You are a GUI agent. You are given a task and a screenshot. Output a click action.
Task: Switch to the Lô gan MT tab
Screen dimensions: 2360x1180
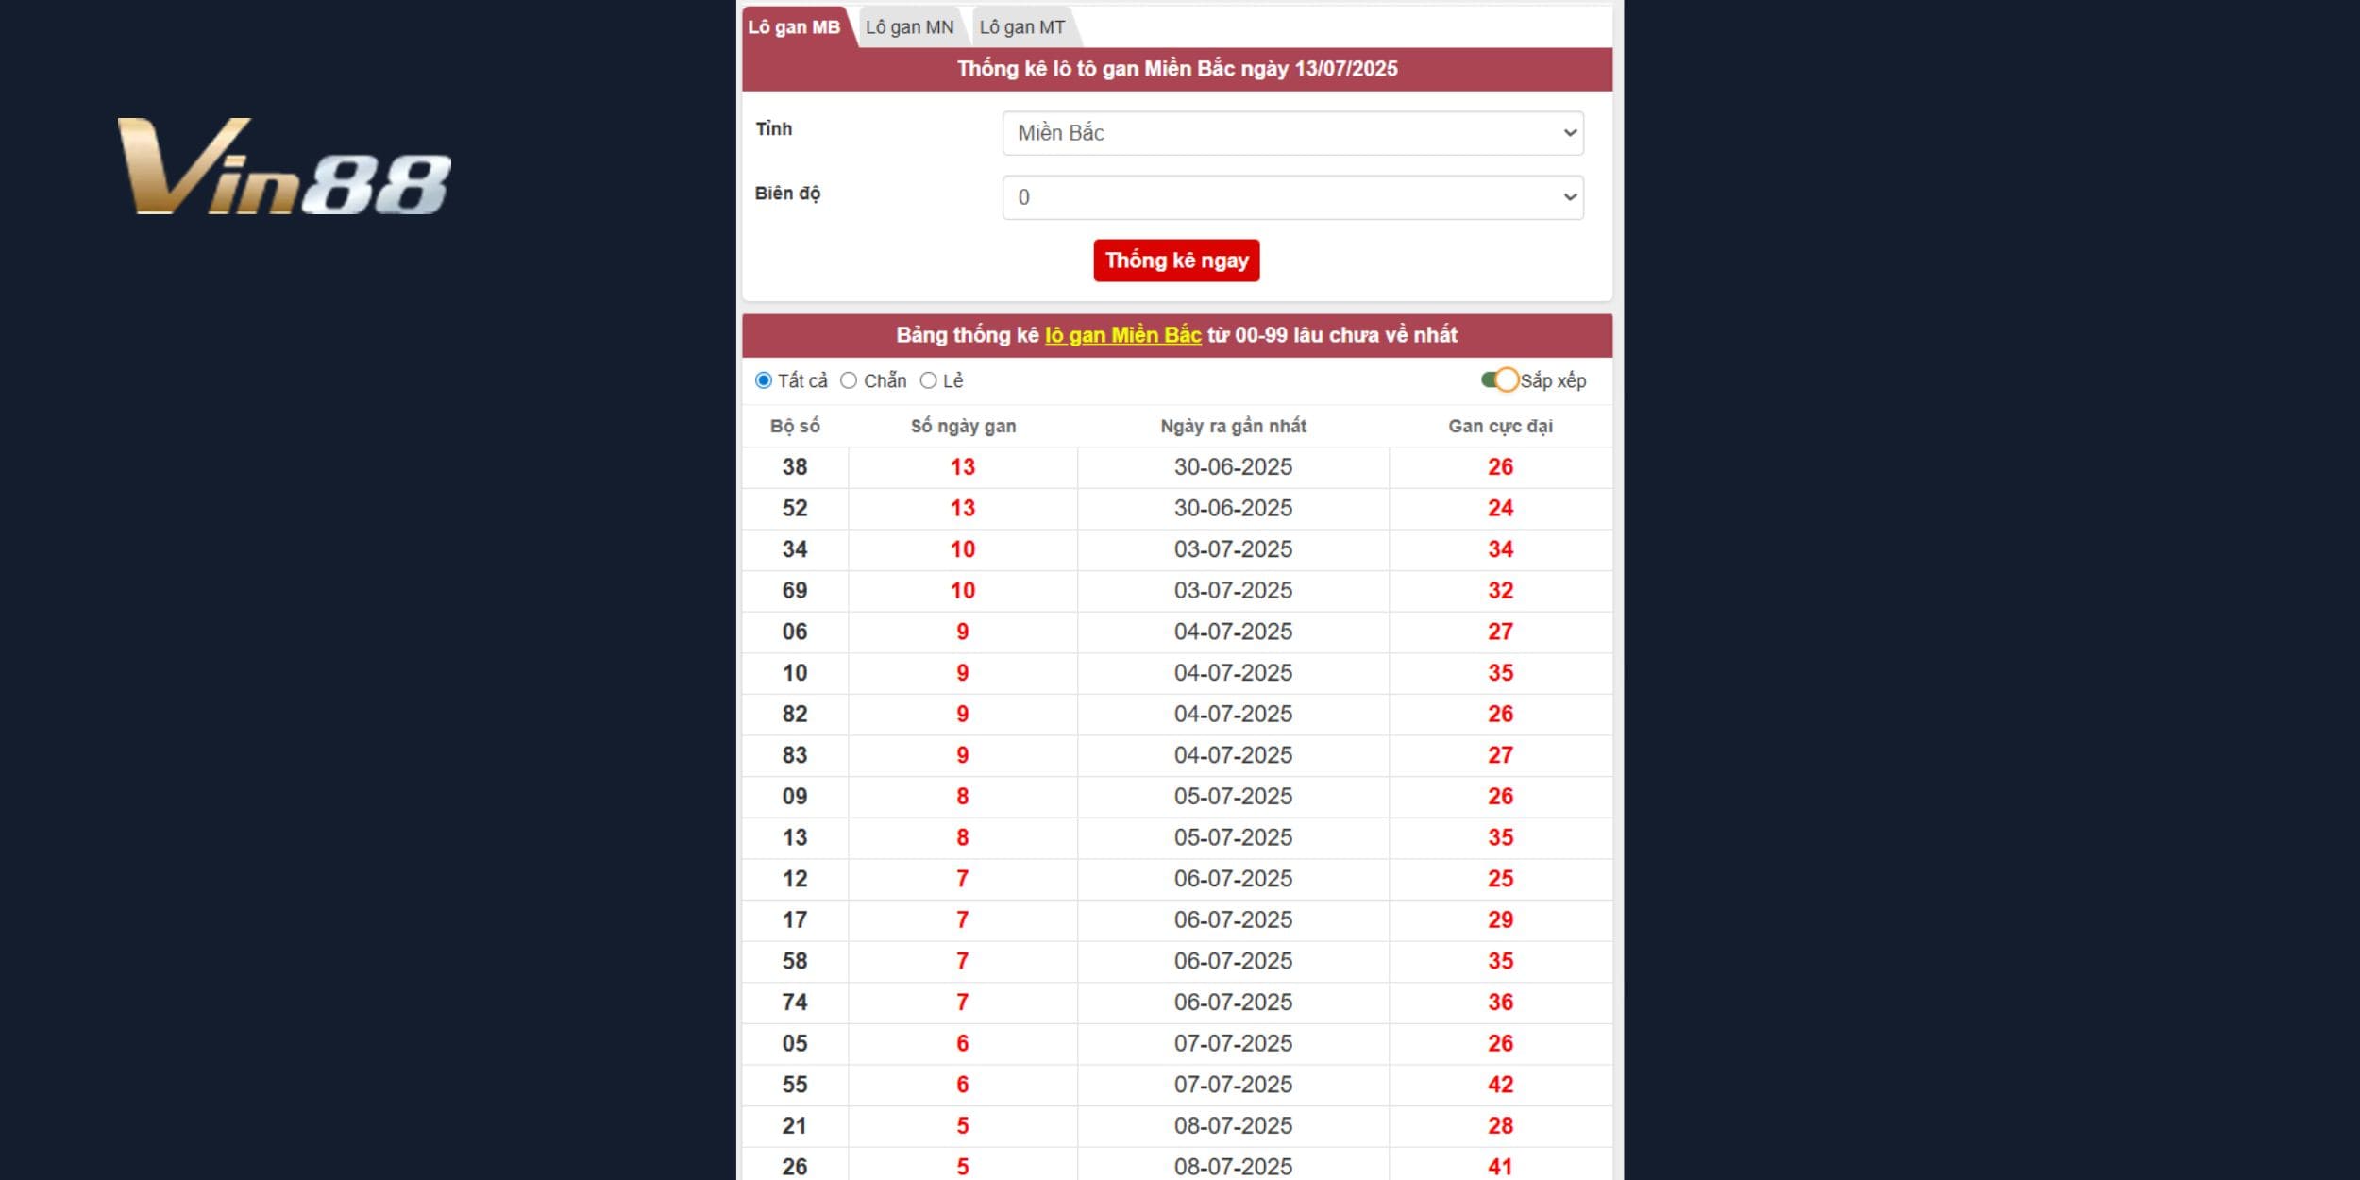1021,27
